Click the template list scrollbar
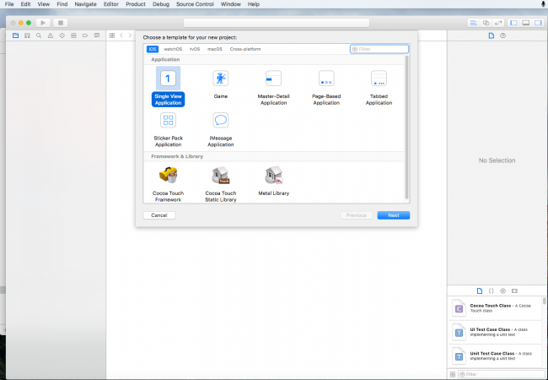Image resolution: width=548 pixels, height=380 pixels. [406, 128]
